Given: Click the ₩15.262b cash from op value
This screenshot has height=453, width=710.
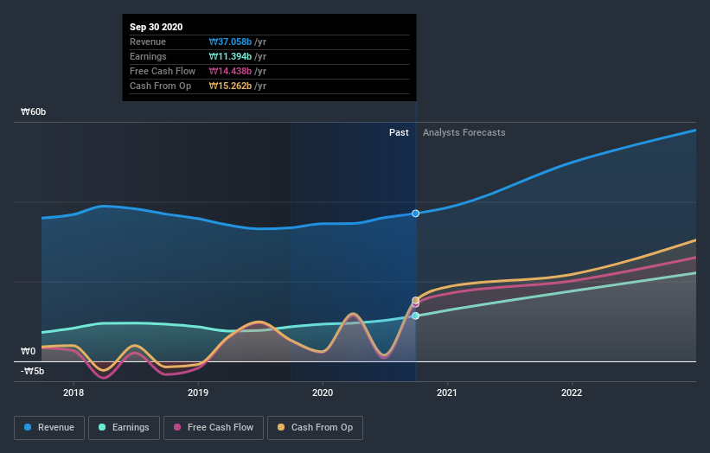Looking at the screenshot, I should [x=230, y=86].
